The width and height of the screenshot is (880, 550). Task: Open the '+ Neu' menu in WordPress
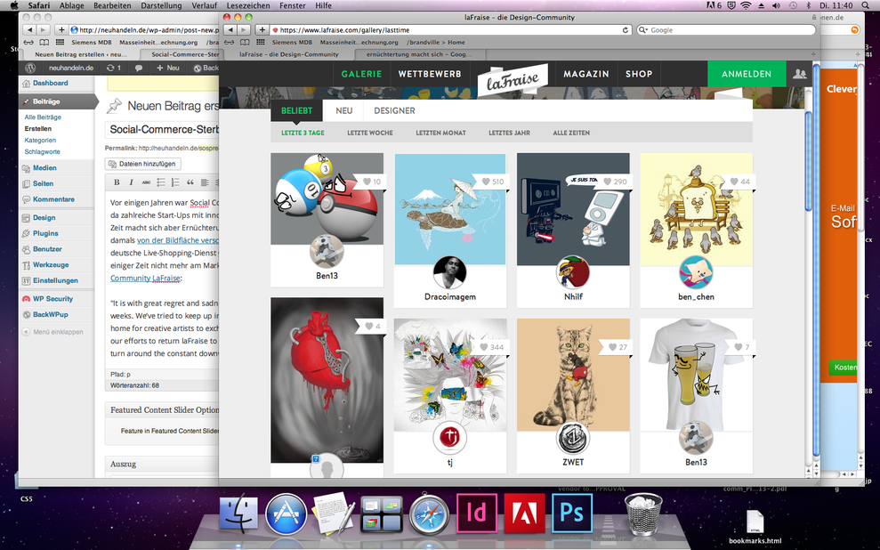pos(168,68)
